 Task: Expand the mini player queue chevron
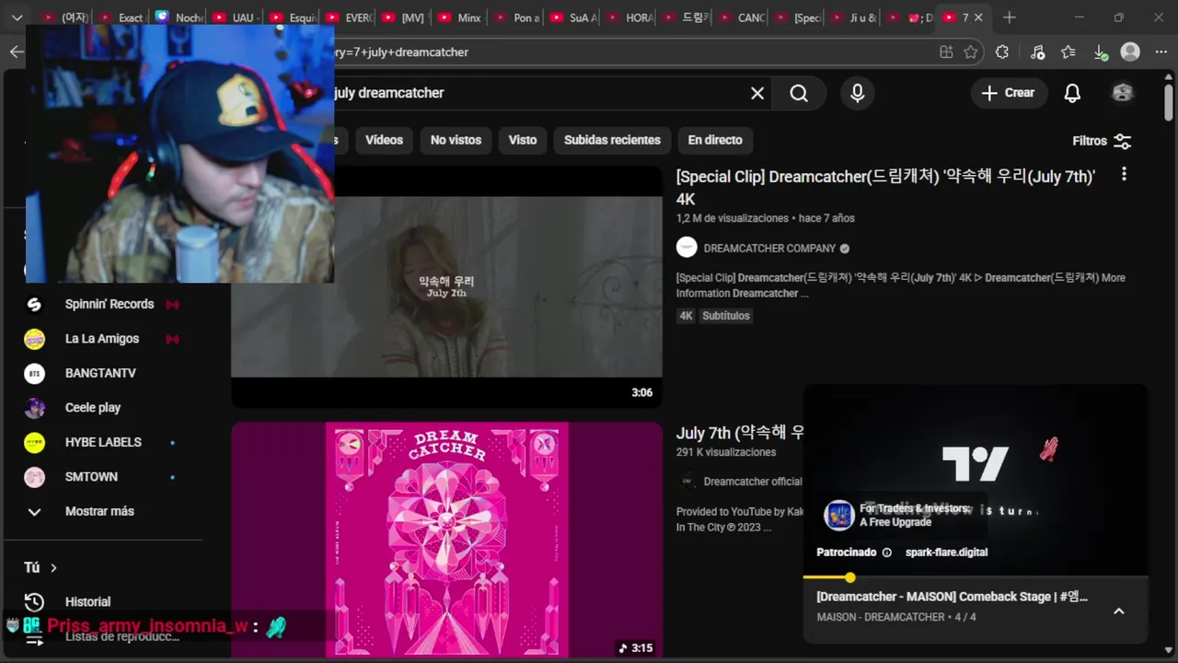[1119, 611]
